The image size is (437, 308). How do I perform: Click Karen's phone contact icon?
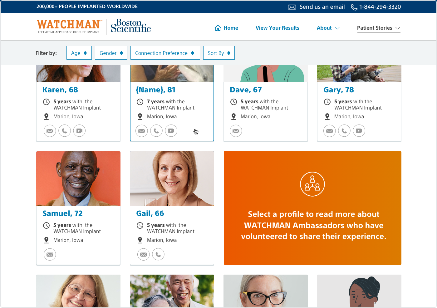coord(65,131)
